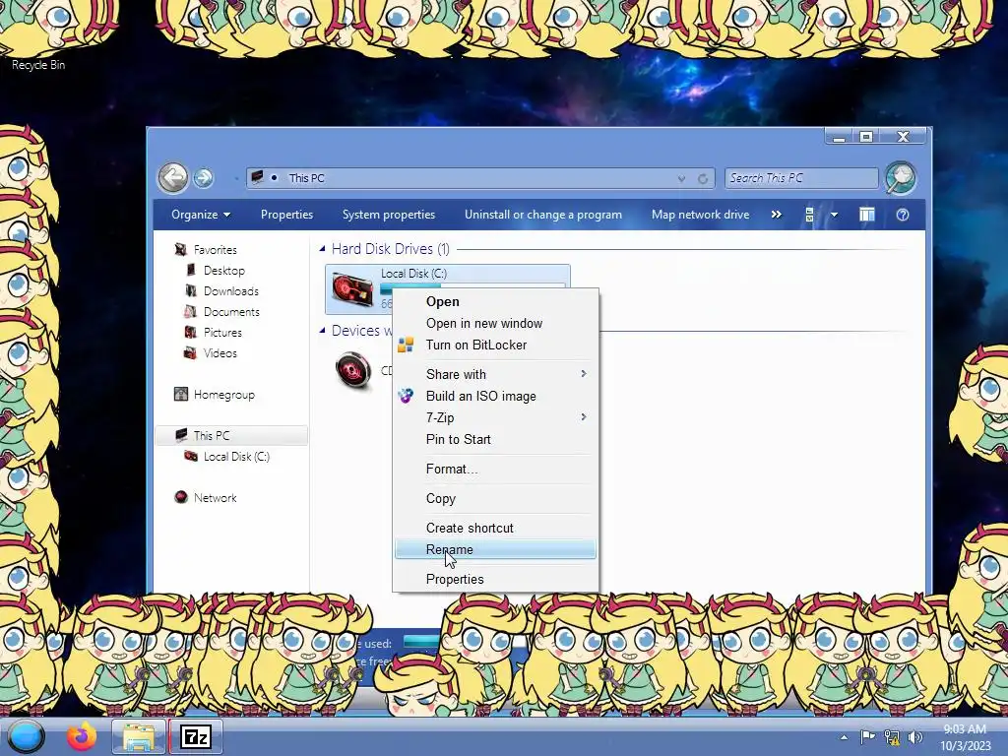Open Videos in navigation pane
The image size is (1008, 756).
(220, 353)
